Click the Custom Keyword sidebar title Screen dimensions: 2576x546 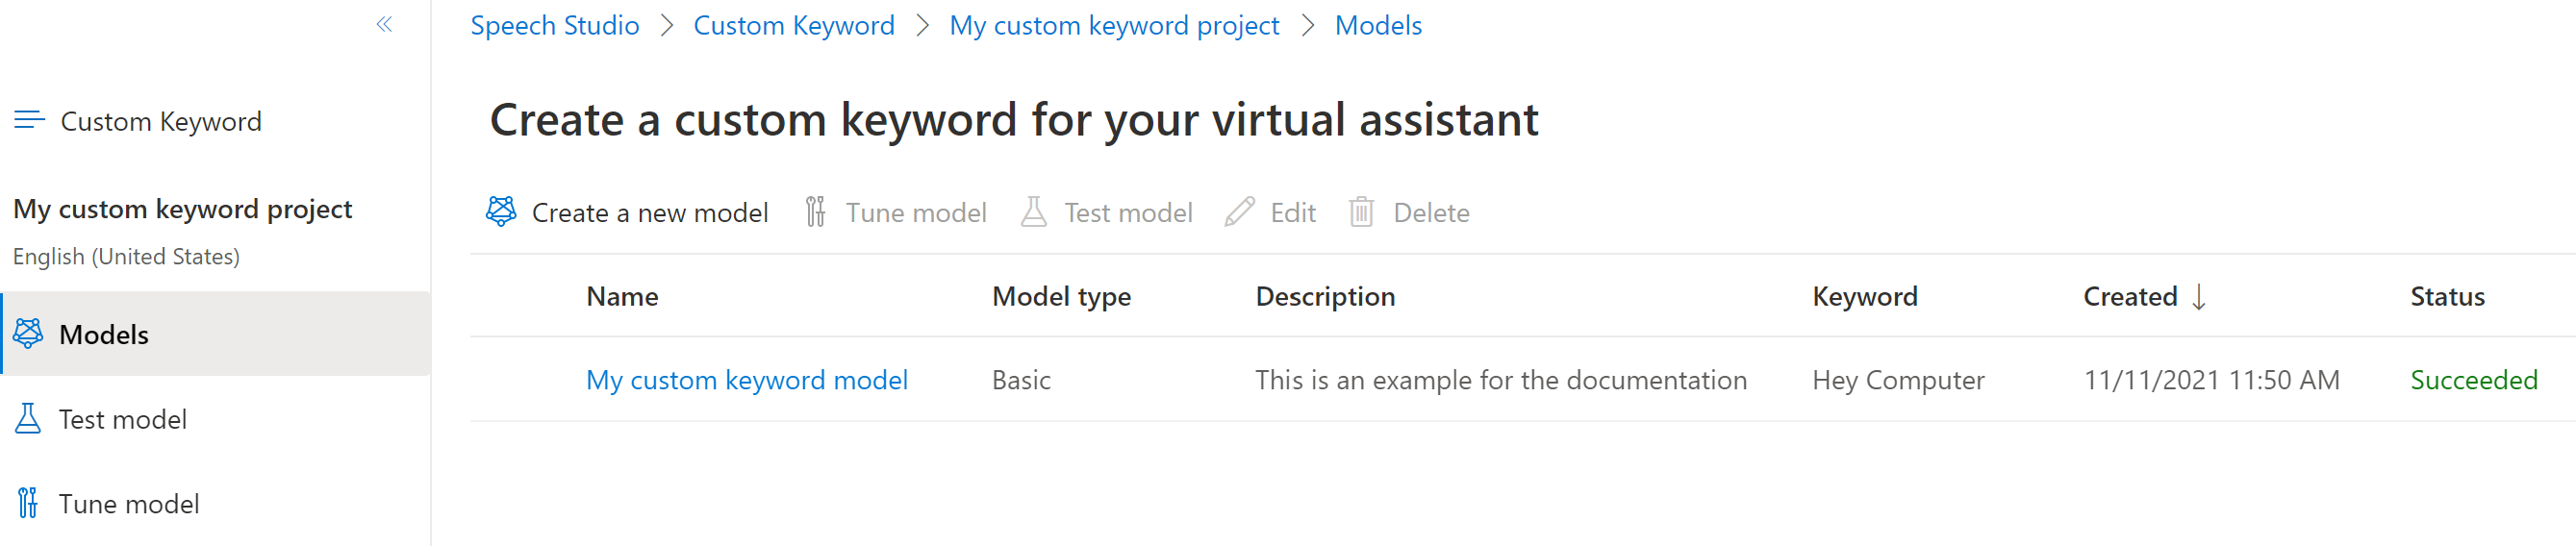[161, 121]
